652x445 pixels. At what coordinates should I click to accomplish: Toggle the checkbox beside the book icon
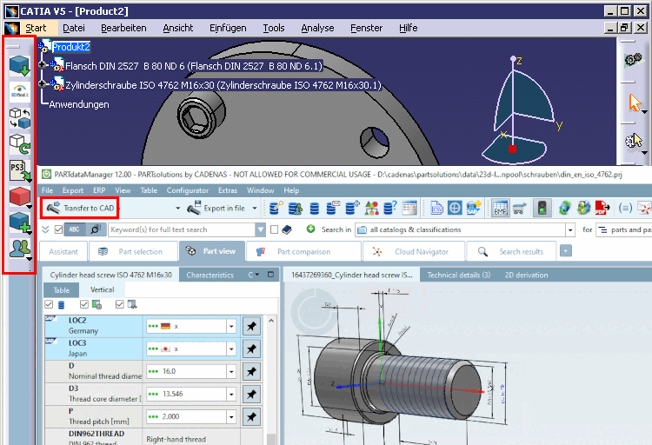[274, 229]
